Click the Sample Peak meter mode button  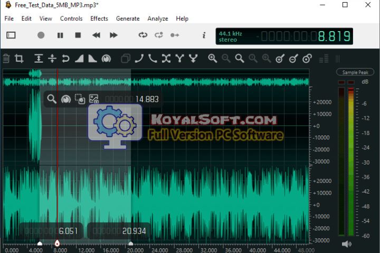(355, 72)
